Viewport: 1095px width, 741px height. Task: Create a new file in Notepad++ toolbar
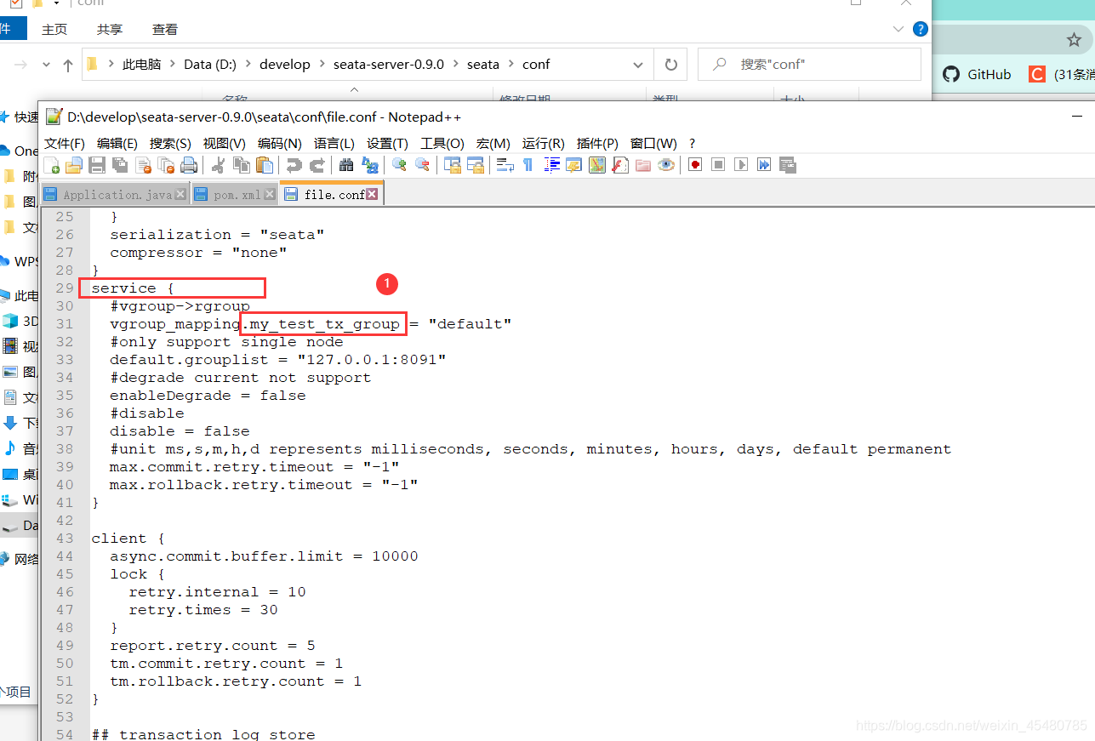51,165
